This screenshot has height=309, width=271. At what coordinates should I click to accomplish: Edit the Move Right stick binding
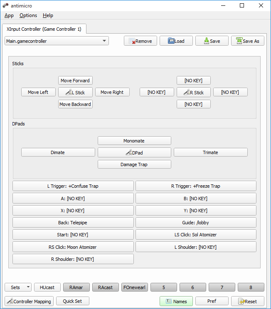112,92
